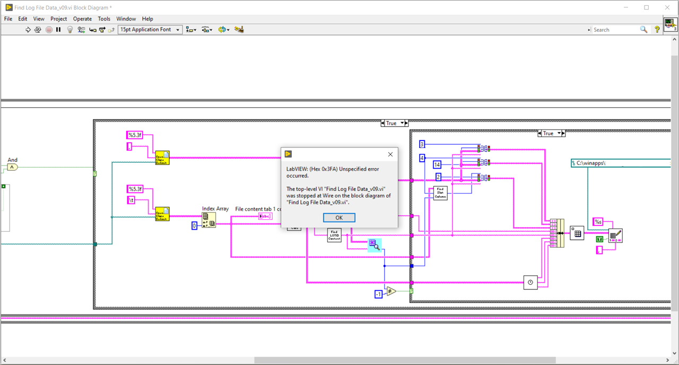Select the Index Array node wired to constant 2

pos(484,177)
